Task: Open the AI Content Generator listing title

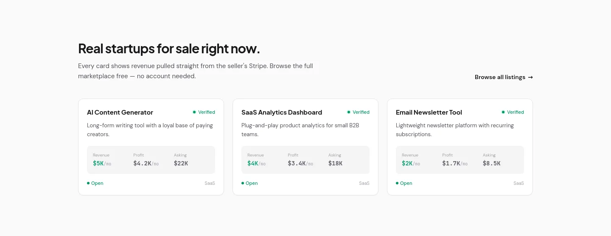Action: point(120,112)
